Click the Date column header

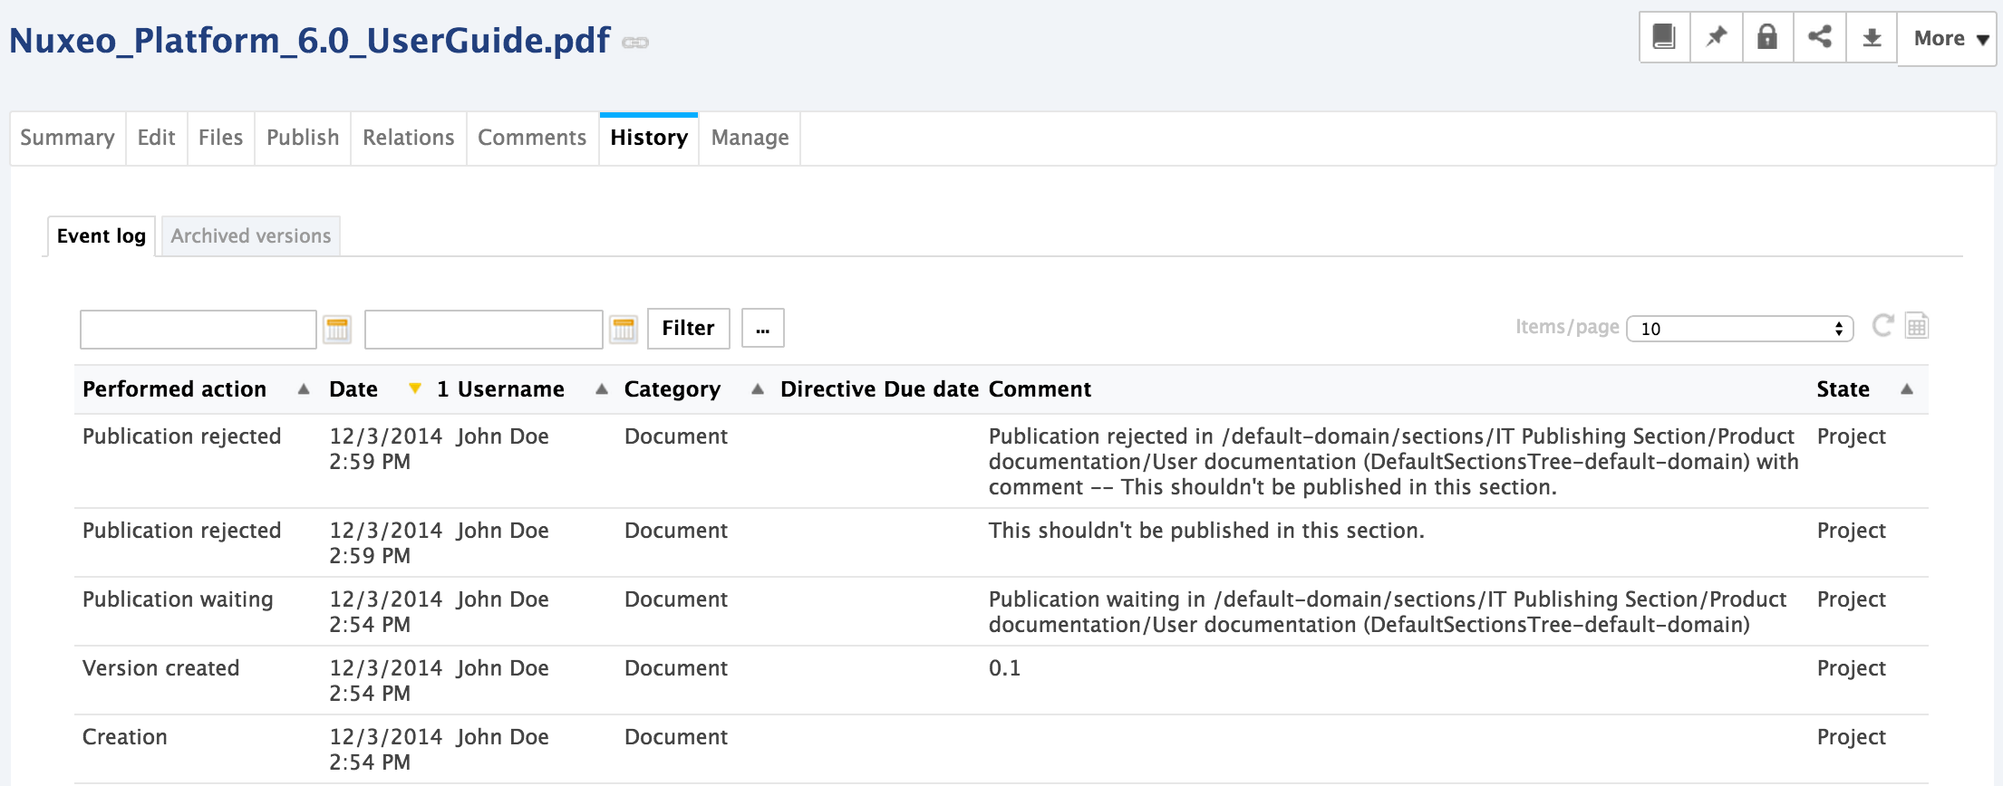click(x=353, y=389)
